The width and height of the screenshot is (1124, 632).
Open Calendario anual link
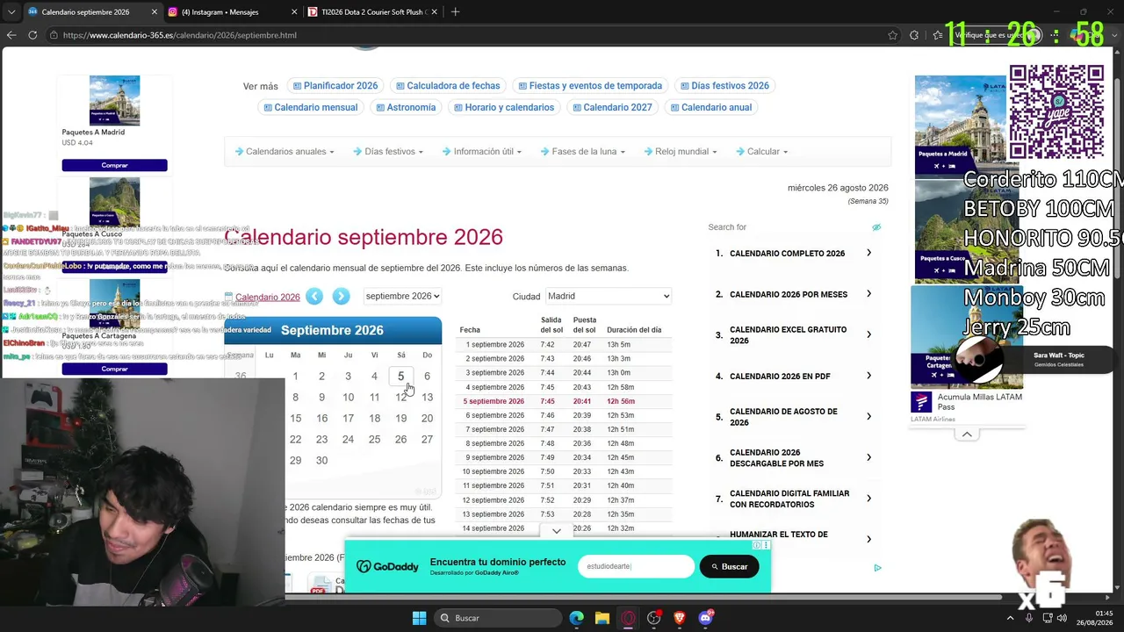(711, 108)
